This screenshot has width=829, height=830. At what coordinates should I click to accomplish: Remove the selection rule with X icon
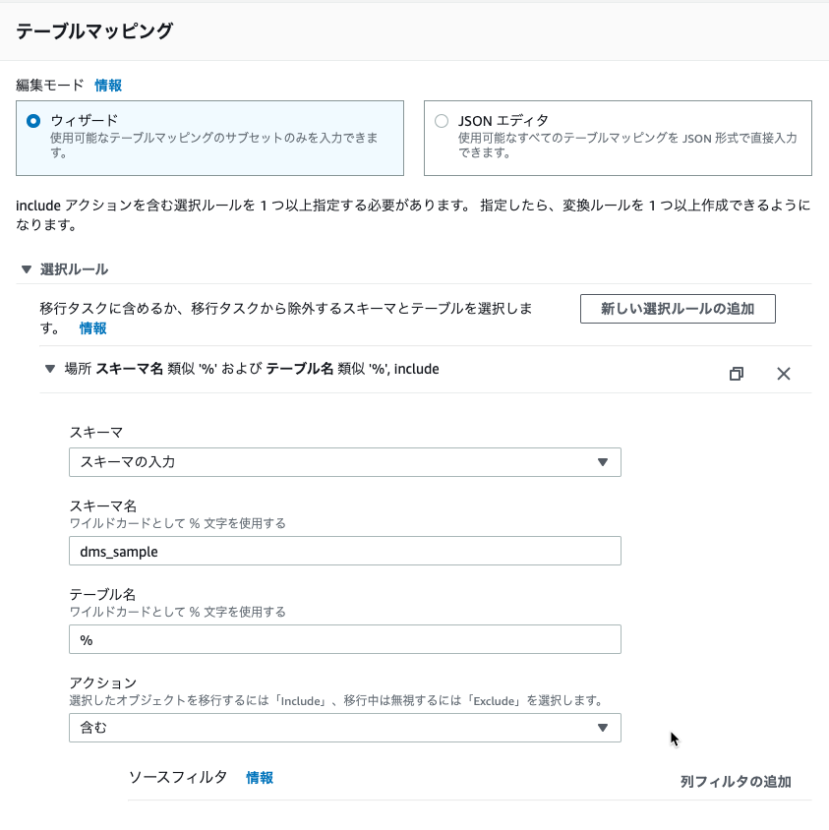tap(784, 374)
